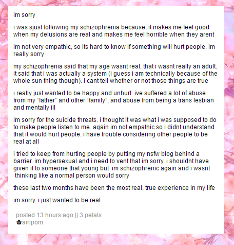
Task: Open the 'posted 13 hours ago' permalink
Action: [x=45, y=215]
